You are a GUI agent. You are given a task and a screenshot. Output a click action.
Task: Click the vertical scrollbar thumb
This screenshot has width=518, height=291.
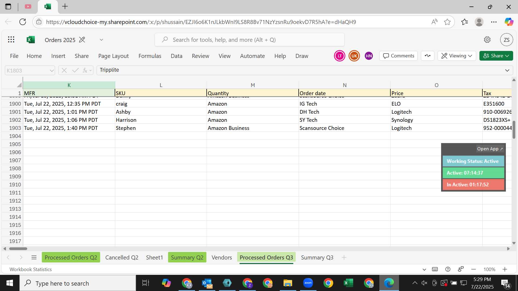click(x=514, y=130)
